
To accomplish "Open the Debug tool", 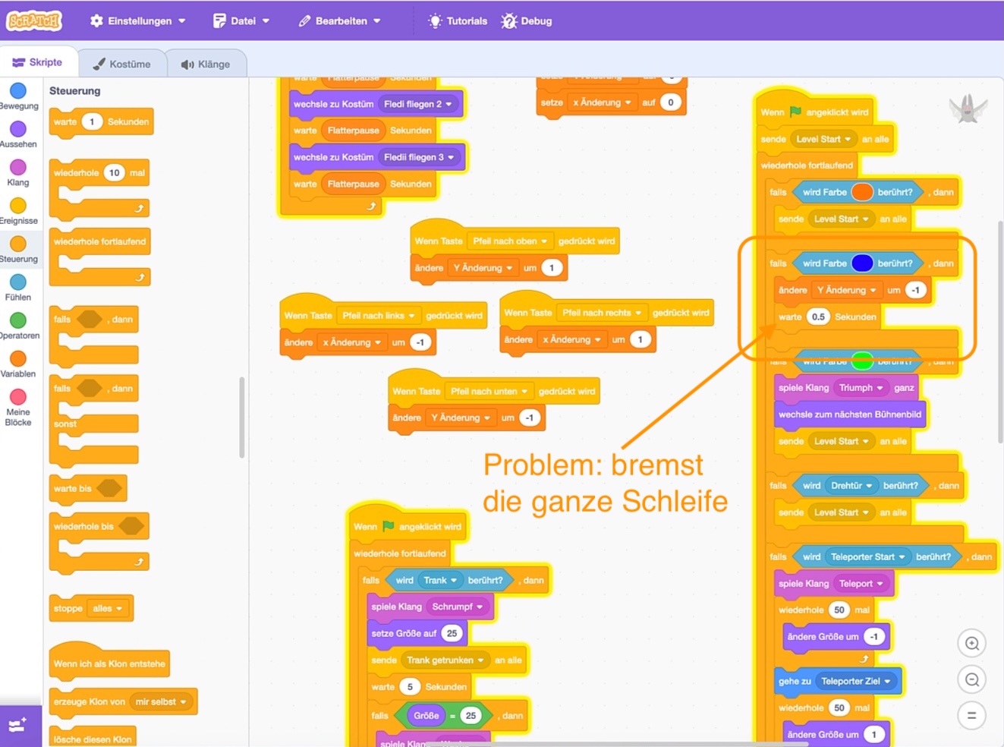I will 527,21.
